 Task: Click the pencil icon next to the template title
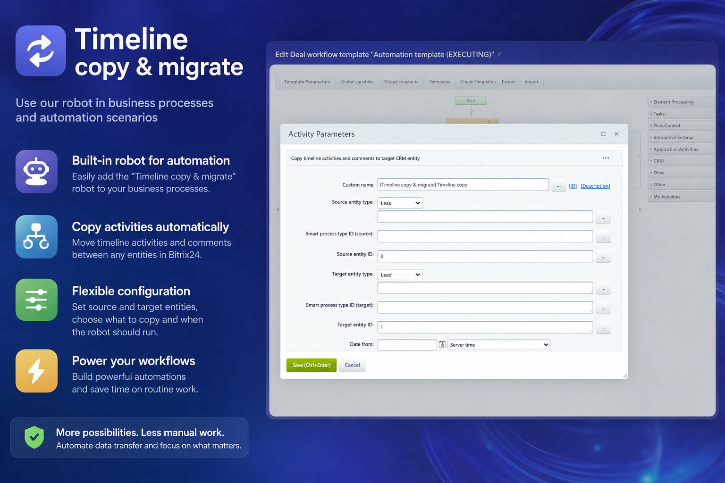(499, 54)
